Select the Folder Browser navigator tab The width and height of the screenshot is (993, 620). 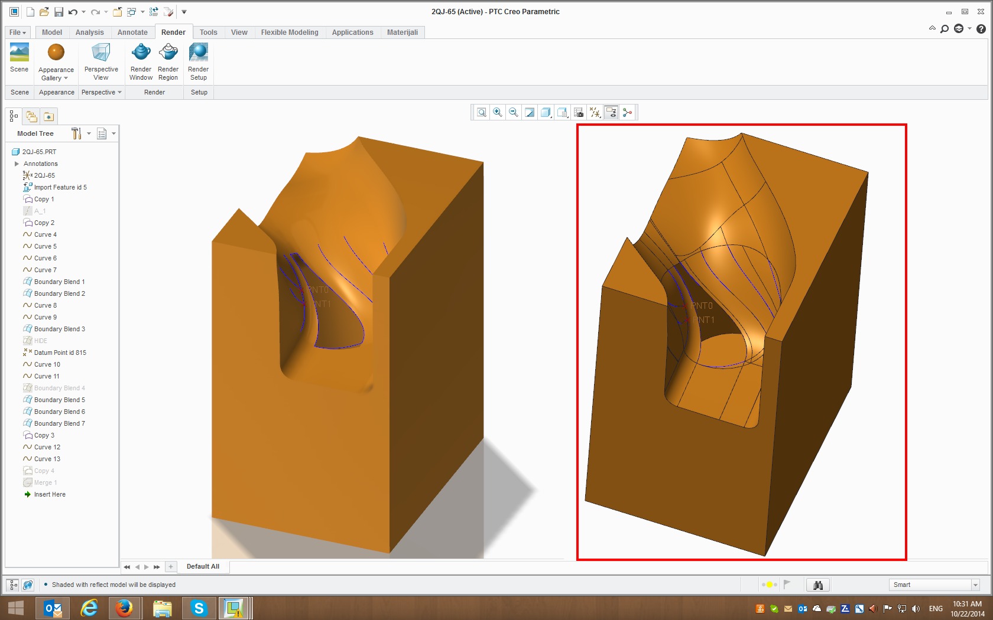pos(31,116)
